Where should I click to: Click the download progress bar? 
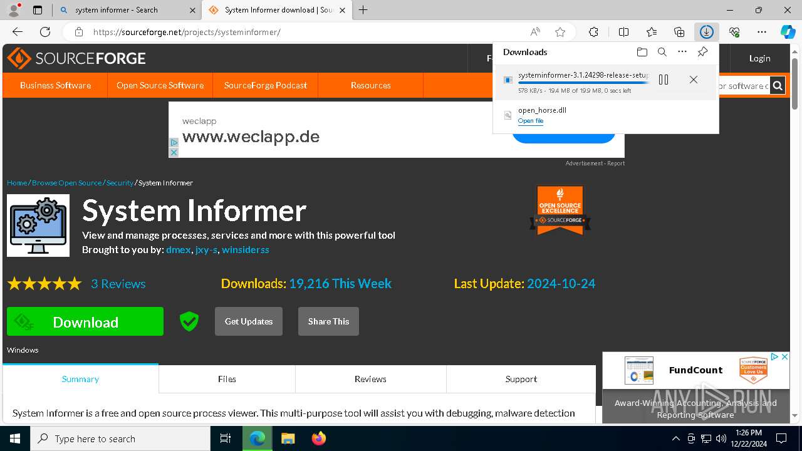point(583,83)
